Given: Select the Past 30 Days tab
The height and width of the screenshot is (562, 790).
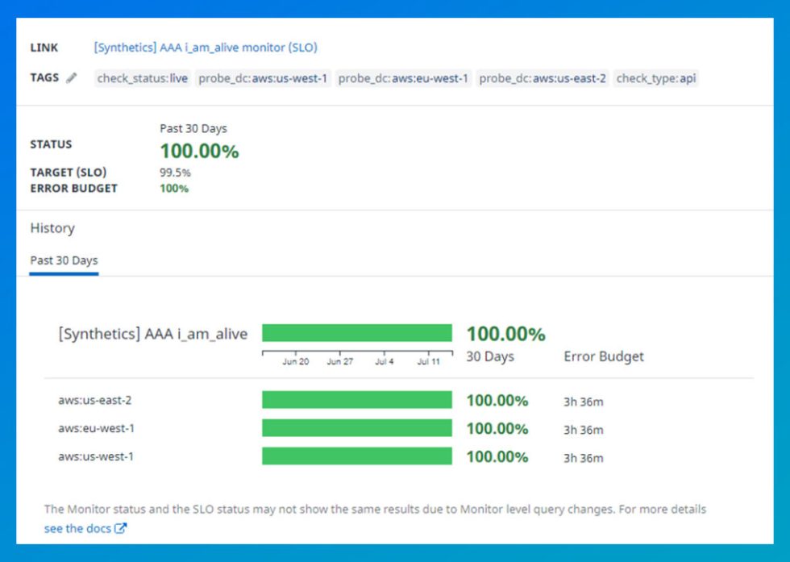Looking at the screenshot, I should 63,260.
